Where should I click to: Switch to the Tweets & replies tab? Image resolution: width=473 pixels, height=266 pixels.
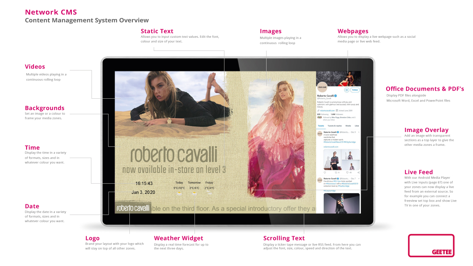(x=335, y=126)
